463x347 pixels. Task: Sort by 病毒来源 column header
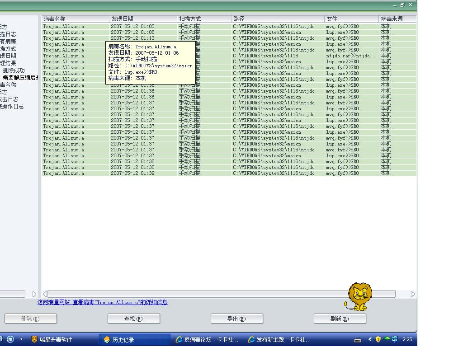397,19
